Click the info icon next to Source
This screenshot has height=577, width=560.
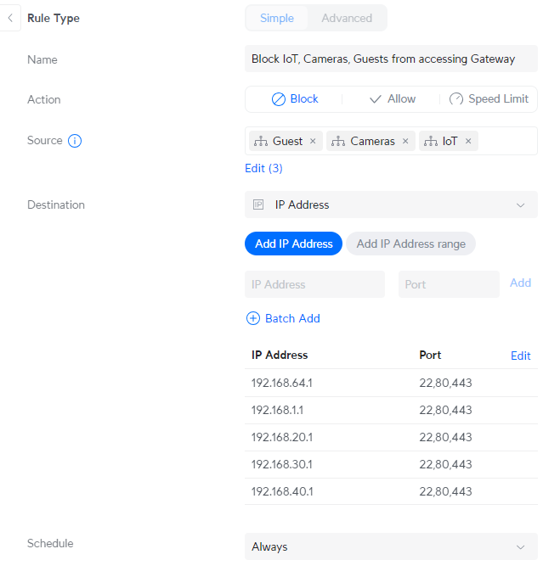(x=75, y=141)
